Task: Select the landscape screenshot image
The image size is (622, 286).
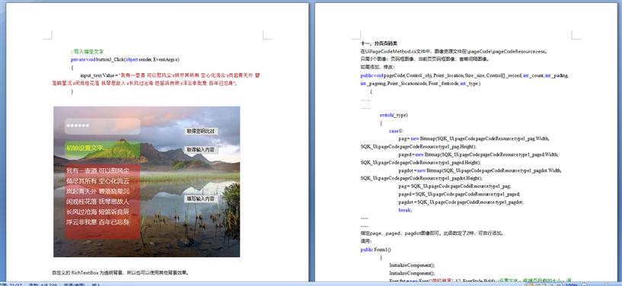Action: [x=147, y=182]
